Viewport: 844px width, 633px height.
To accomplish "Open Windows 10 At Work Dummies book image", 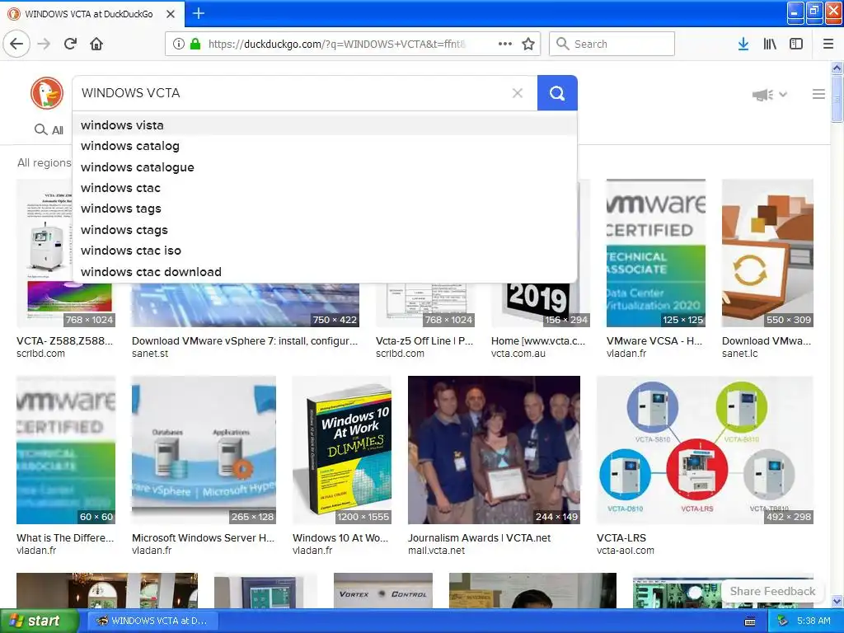I will [342, 450].
